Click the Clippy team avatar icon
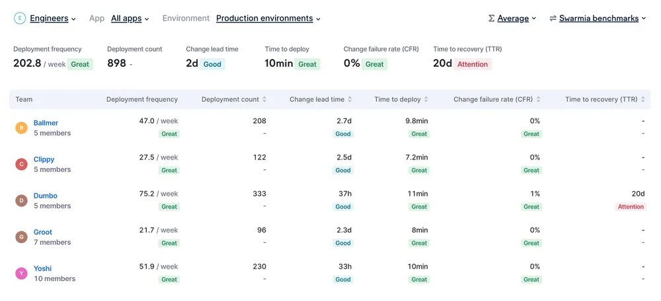The image size is (661, 301). coord(22,164)
